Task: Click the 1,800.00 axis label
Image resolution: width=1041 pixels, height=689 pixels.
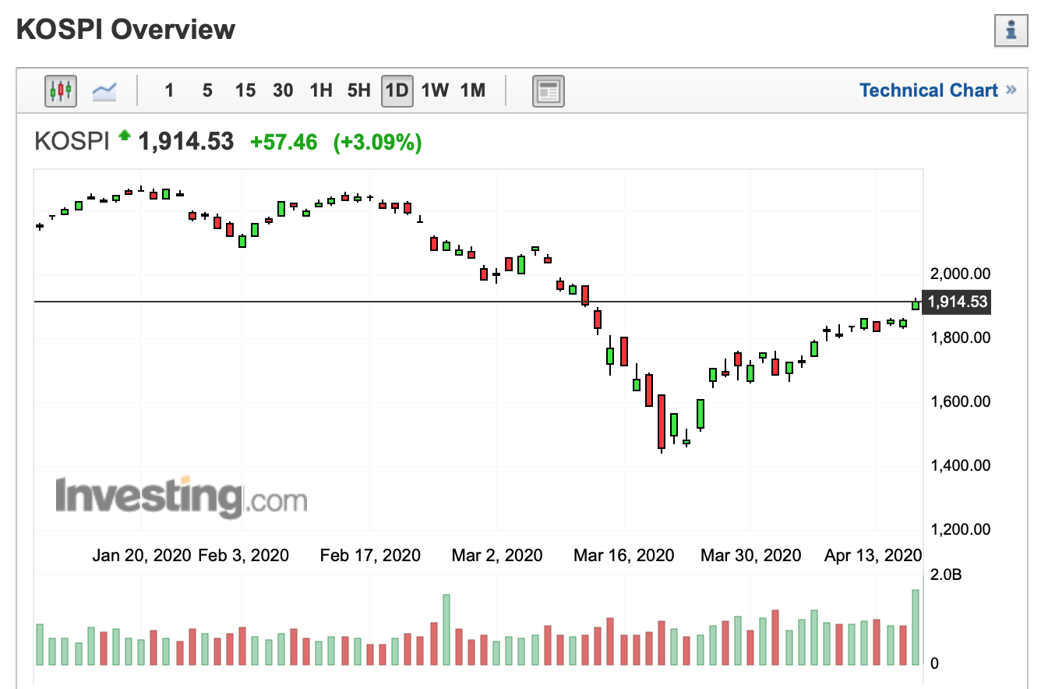Action: (x=960, y=337)
